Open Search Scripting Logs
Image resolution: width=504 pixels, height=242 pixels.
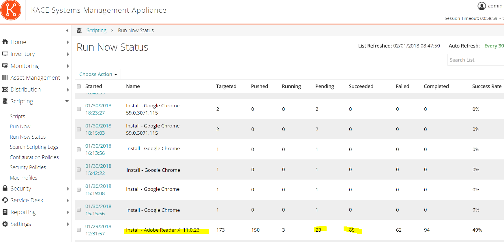(x=34, y=147)
